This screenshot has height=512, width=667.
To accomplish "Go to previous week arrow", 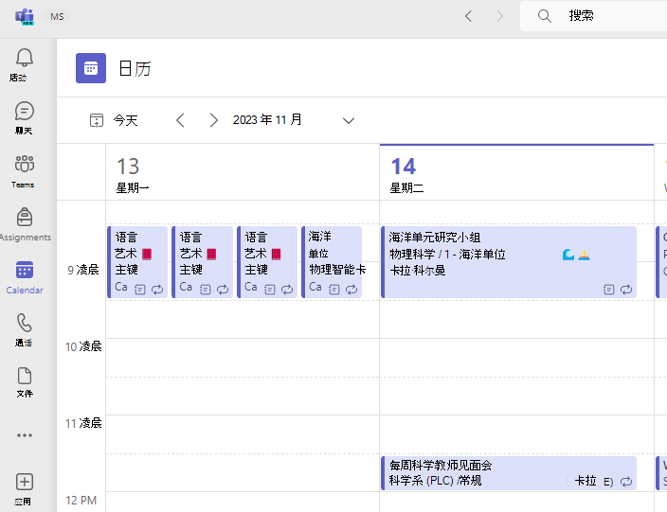I will [x=180, y=120].
